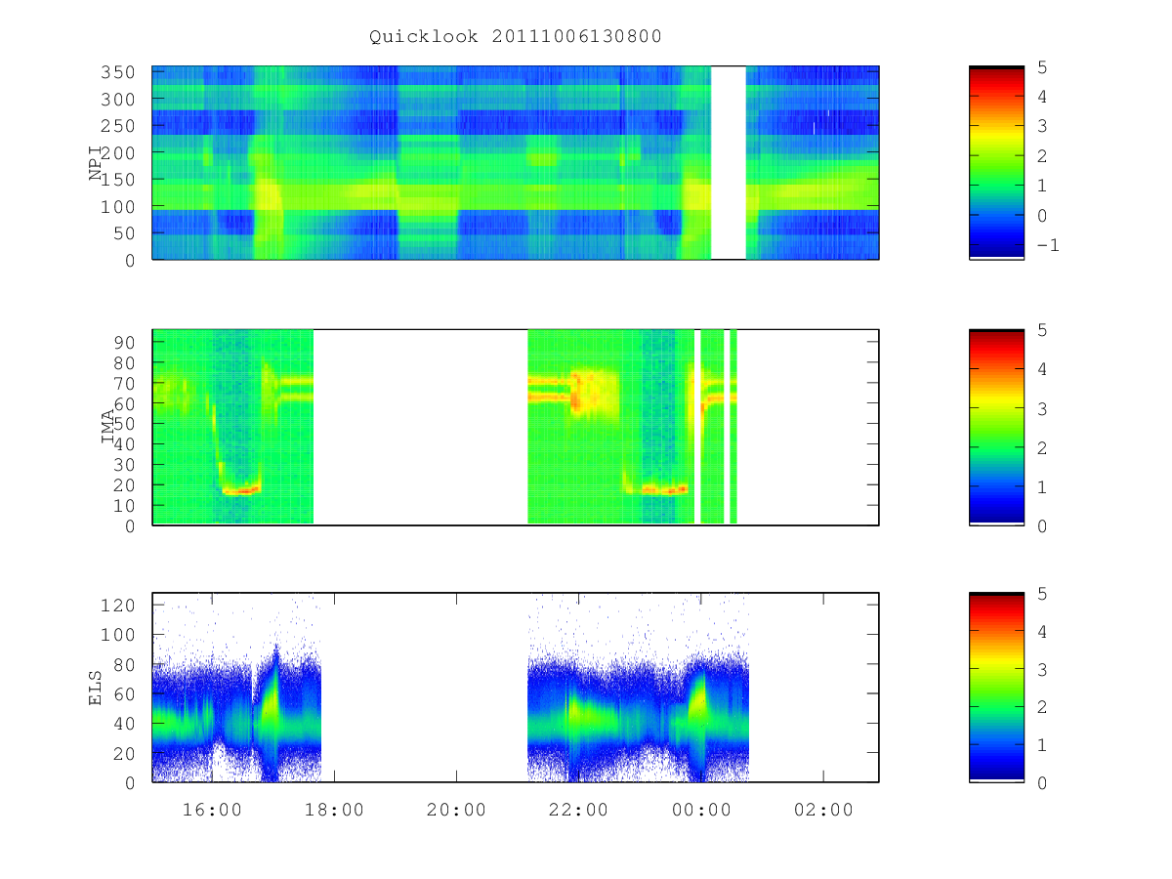The image size is (1172, 879).
Task: Click the "5" label on IMA colorbar
Action: coord(1041,330)
